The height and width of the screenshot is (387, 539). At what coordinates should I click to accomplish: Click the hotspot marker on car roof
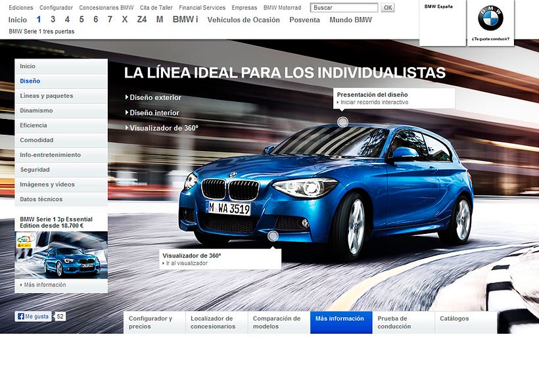pos(342,122)
